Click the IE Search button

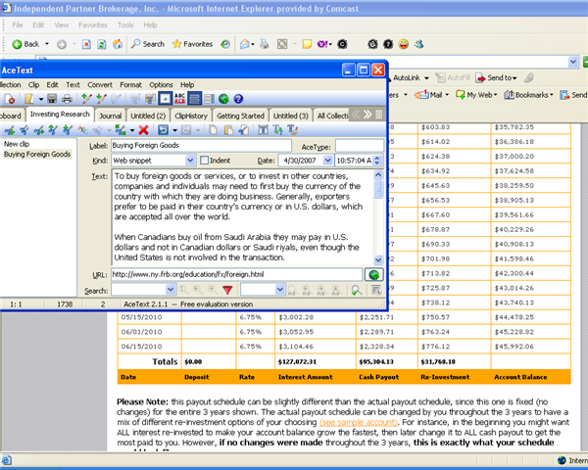click(x=148, y=44)
